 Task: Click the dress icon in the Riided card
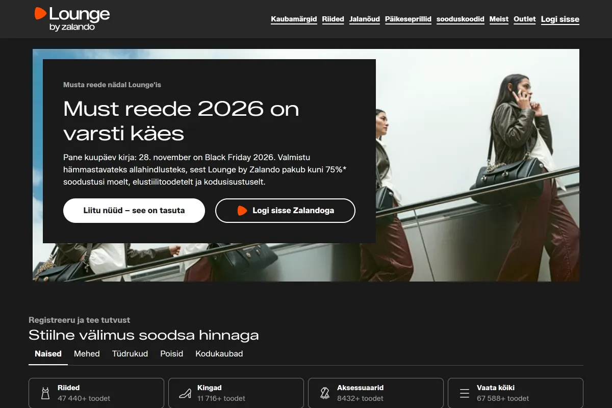tap(45, 393)
